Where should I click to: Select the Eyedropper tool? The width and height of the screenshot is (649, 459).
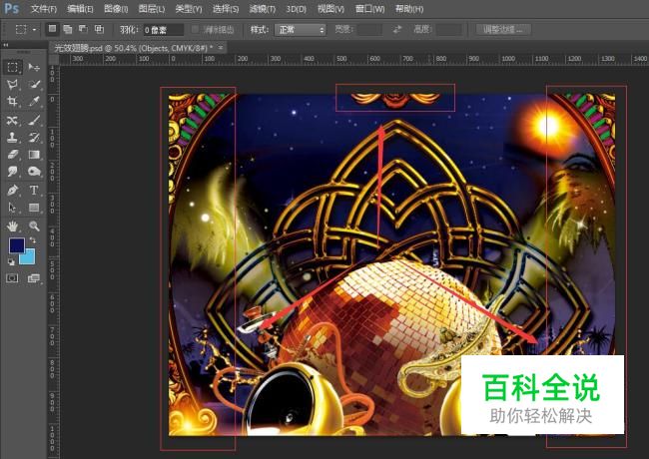coord(34,102)
